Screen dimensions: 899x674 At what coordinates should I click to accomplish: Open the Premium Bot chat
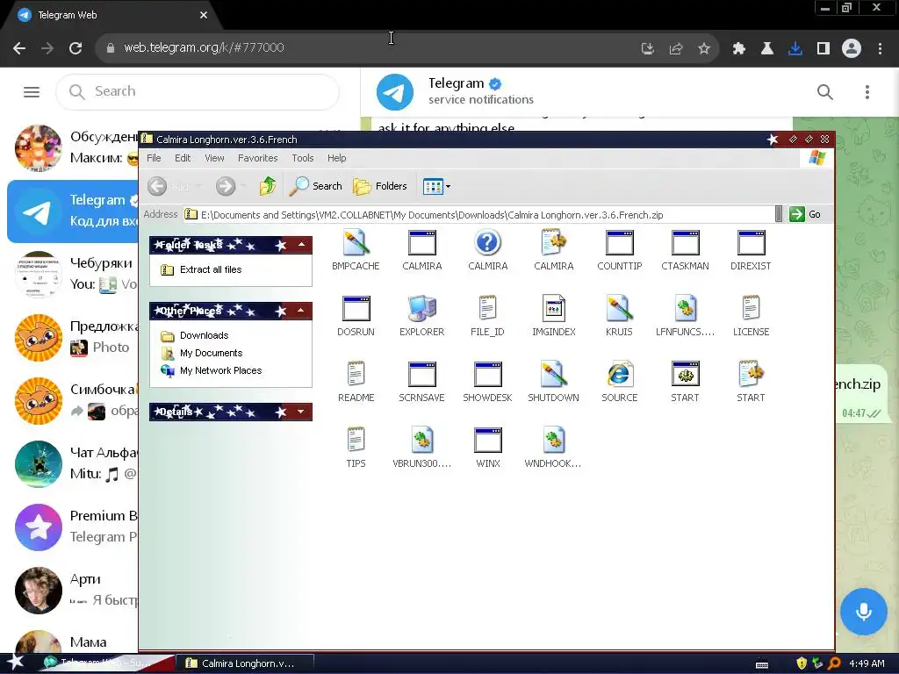(73, 527)
